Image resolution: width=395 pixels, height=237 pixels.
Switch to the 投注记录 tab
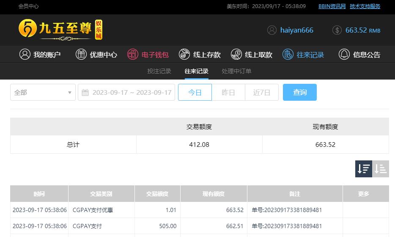click(159, 71)
